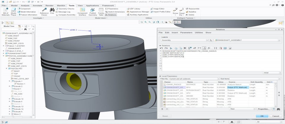The height and width of the screenshot is (124, 285).
Task: Click the undo arrow in Relations toolbar
Action: coord(161,48)
